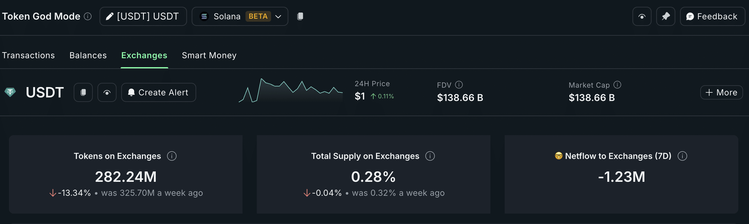Toggle the watchlist eye icon next to USDT
Viewport: 749px width, 224px height.
pyautogui.click(x=107, y=92)
